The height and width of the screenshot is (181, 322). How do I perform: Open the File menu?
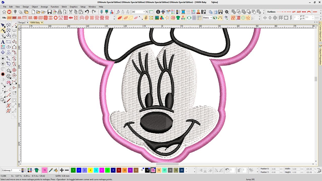click(5, 7)
